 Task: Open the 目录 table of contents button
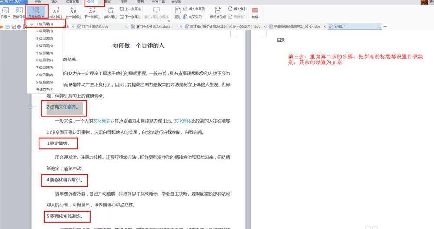(x=5, y=13)
